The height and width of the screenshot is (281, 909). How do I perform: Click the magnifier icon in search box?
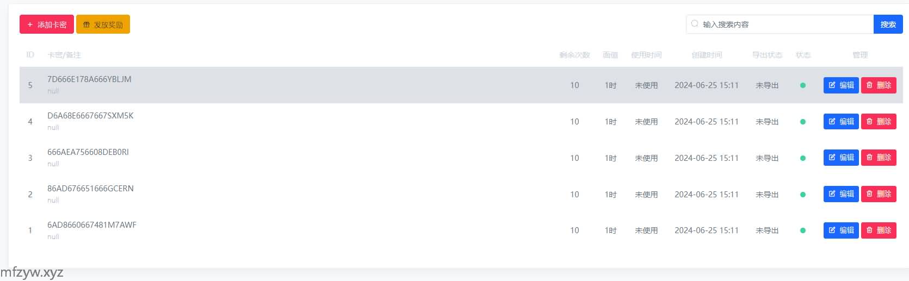click(695, 24)
